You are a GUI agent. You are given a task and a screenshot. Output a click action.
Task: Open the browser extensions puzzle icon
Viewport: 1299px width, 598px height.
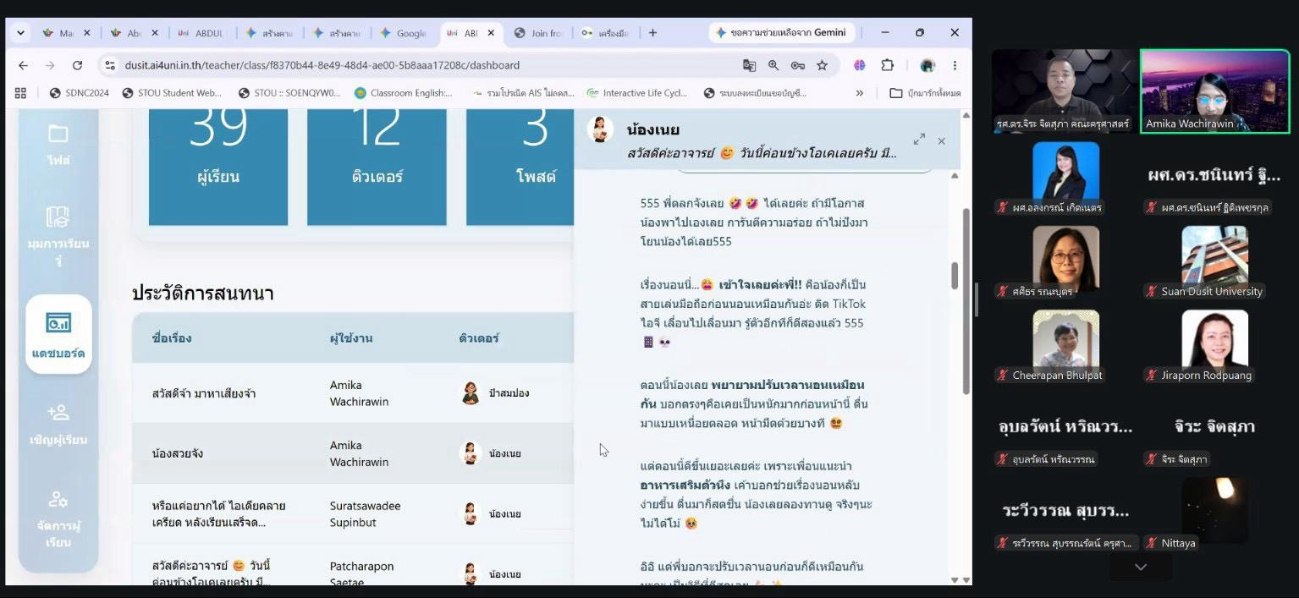tap(888, 65)
